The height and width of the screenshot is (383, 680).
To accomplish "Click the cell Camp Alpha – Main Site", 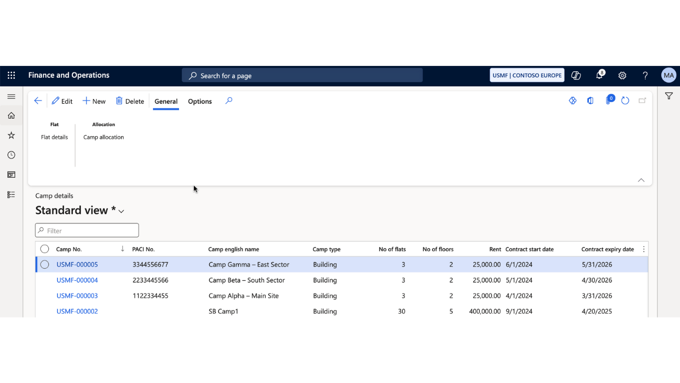I will (x=243, y=296).
